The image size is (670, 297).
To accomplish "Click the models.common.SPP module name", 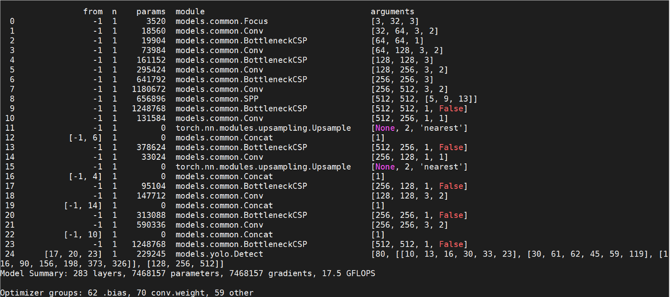I will click(217, 98).
